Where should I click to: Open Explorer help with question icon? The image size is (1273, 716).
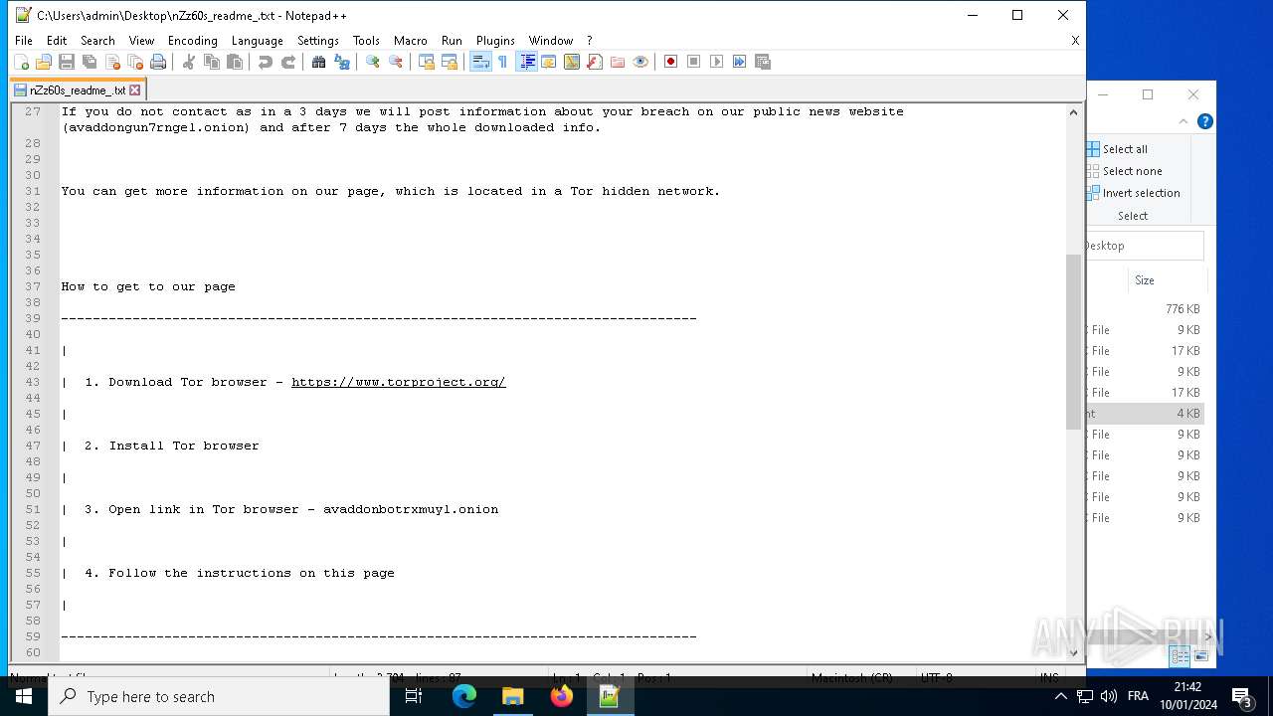[1204, 121]
